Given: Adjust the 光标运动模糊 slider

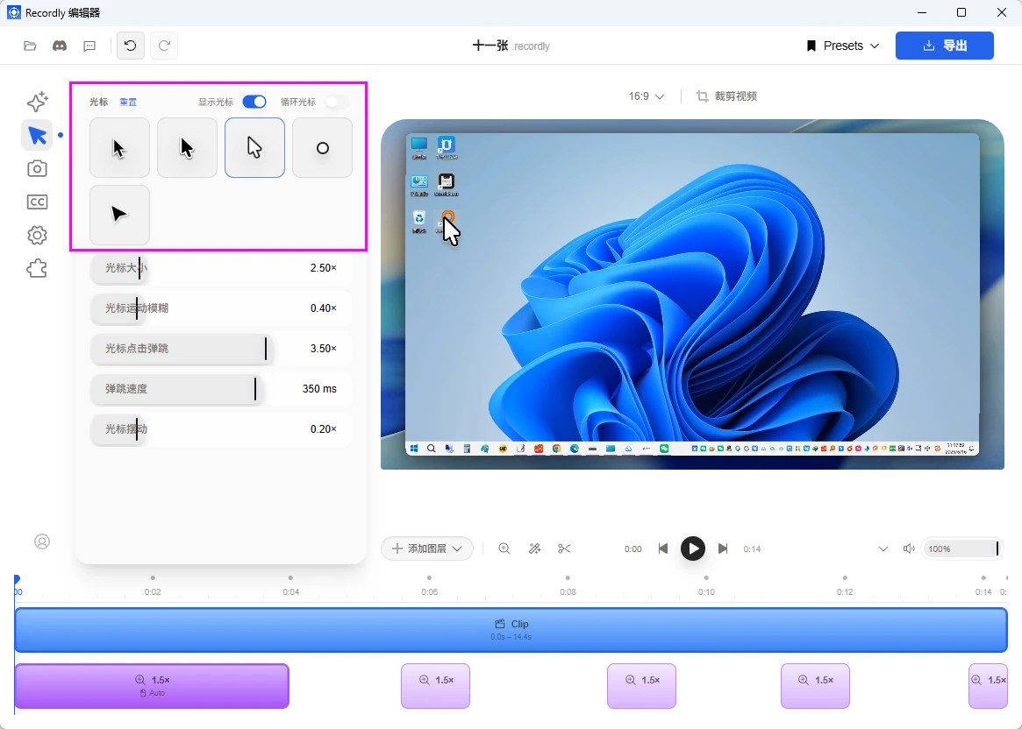Looking at the screenshot, I should coord(221,308).
